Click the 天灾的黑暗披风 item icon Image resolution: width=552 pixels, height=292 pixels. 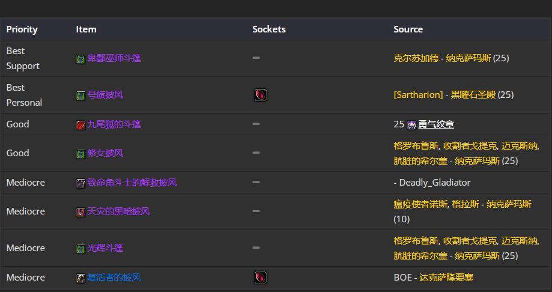coord(80,212)
